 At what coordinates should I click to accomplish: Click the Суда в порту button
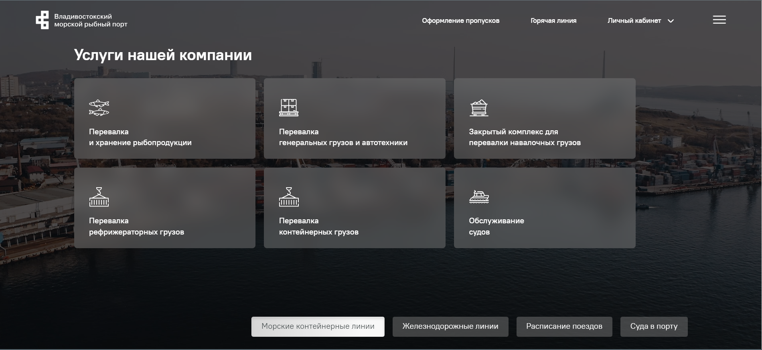[x=654, y=326]
